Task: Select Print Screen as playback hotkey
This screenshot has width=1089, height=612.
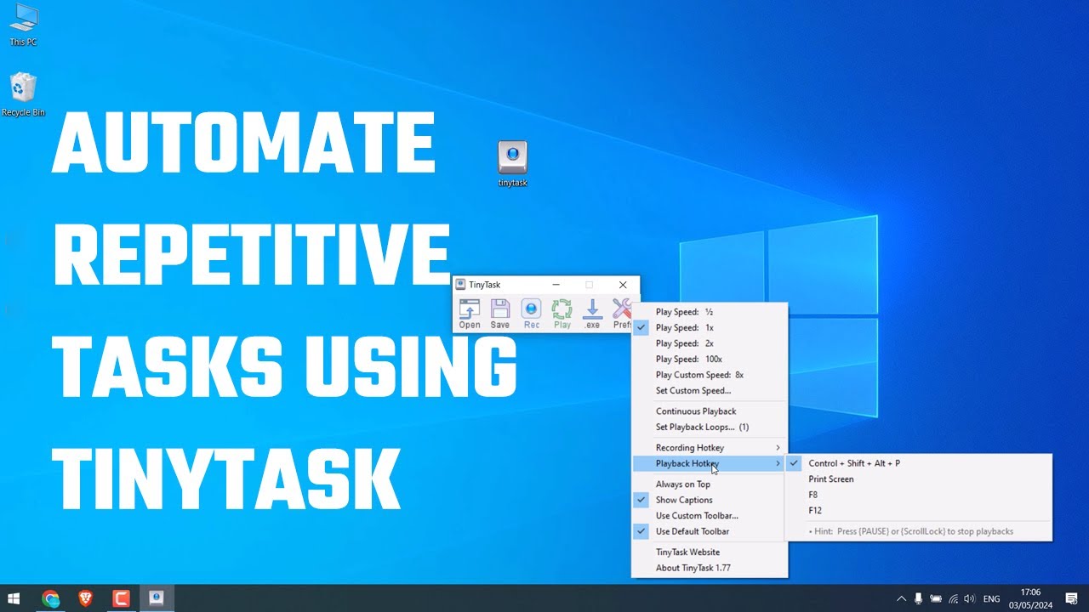Action: click(x=918, y=479)
